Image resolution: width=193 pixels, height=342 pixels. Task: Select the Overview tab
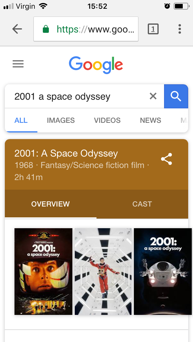pos(50,204)
